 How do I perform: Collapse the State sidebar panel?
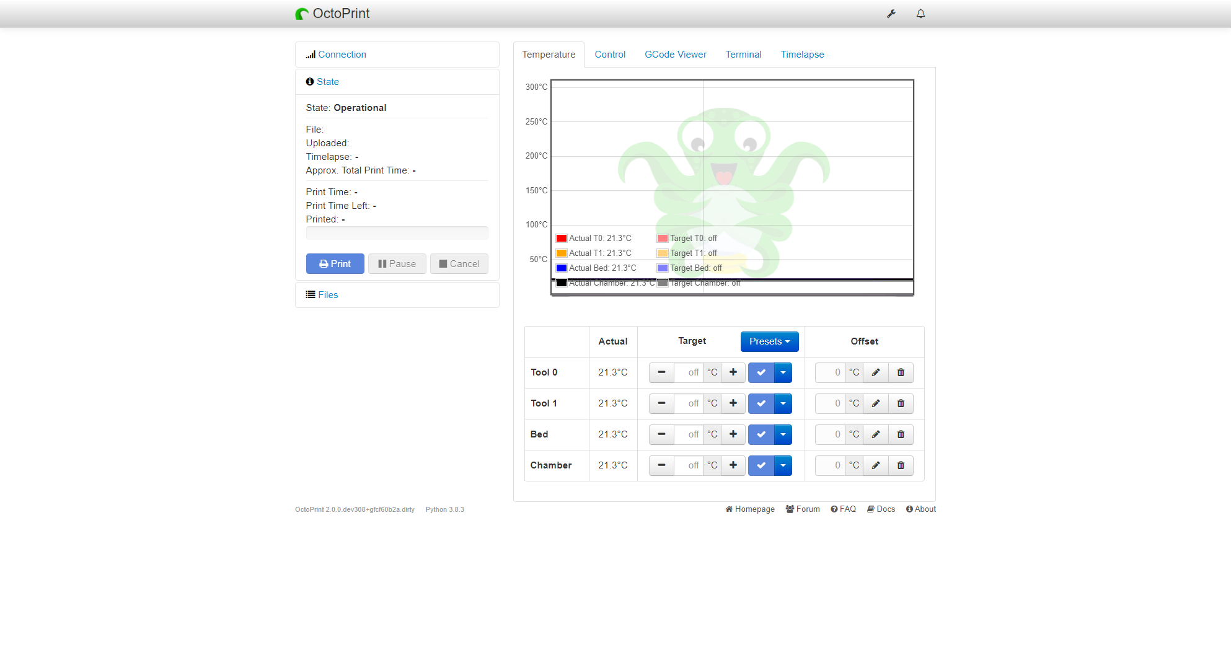[x=327, y=82]
